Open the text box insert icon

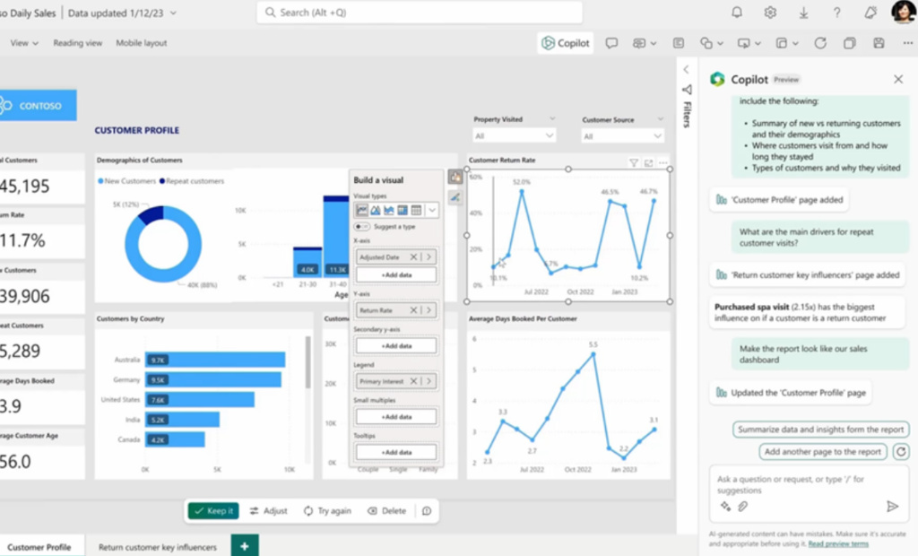pos(679,43)
